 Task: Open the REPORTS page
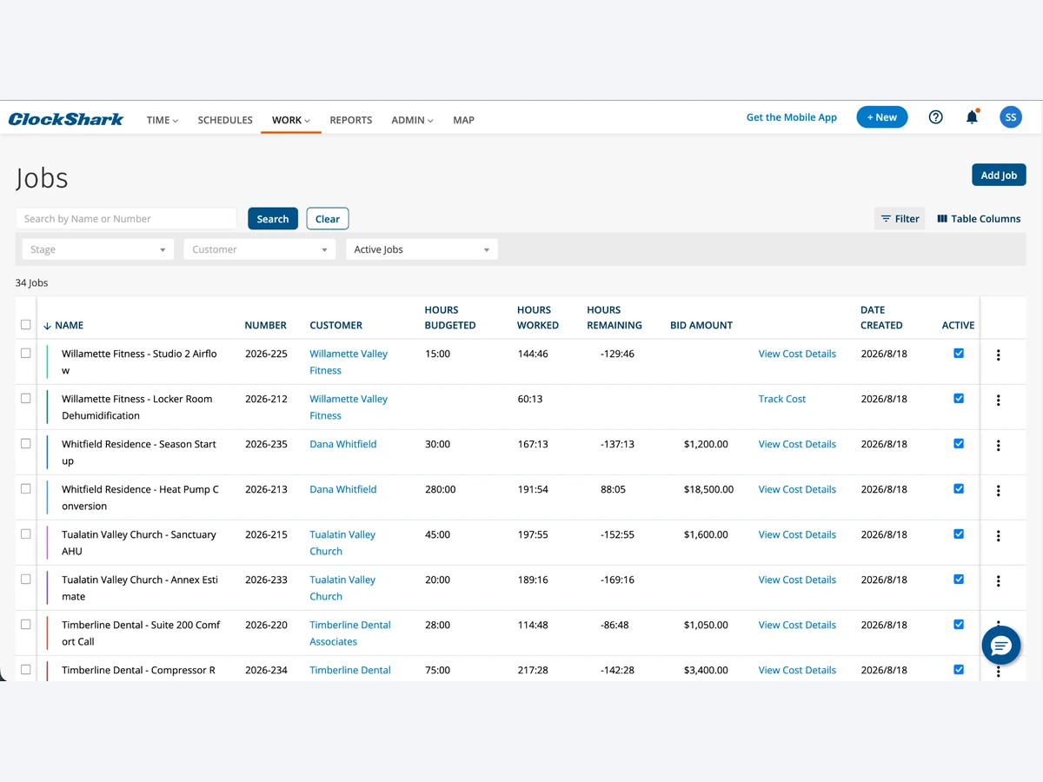tap(351, 120)
